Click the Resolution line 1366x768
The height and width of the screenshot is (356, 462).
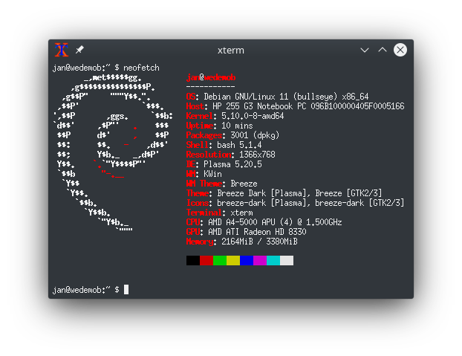pos(231,155)
